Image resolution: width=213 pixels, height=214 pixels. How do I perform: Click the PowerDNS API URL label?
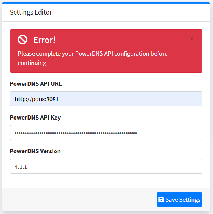click(x=36, y=83)
